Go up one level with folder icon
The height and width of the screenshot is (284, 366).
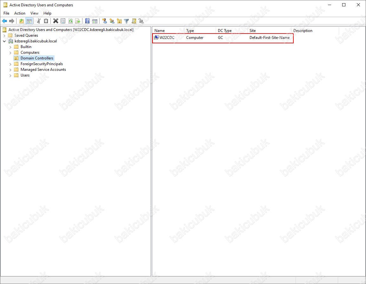[22, 21]
